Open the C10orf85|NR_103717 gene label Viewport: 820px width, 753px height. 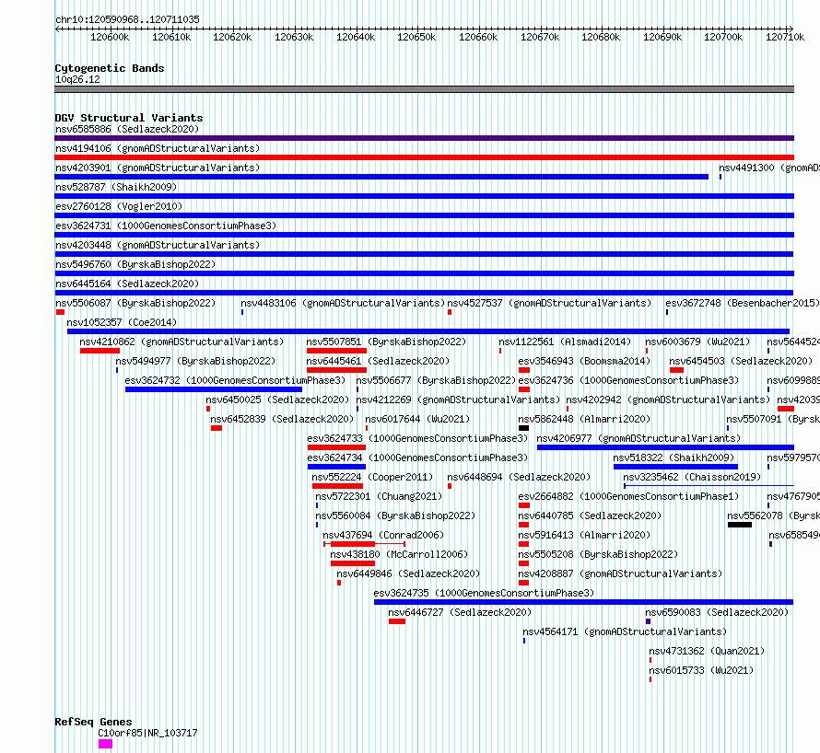(148, 733)
